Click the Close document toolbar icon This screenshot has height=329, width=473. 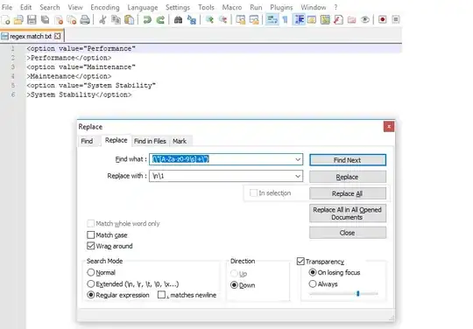(x=59, y=20)
